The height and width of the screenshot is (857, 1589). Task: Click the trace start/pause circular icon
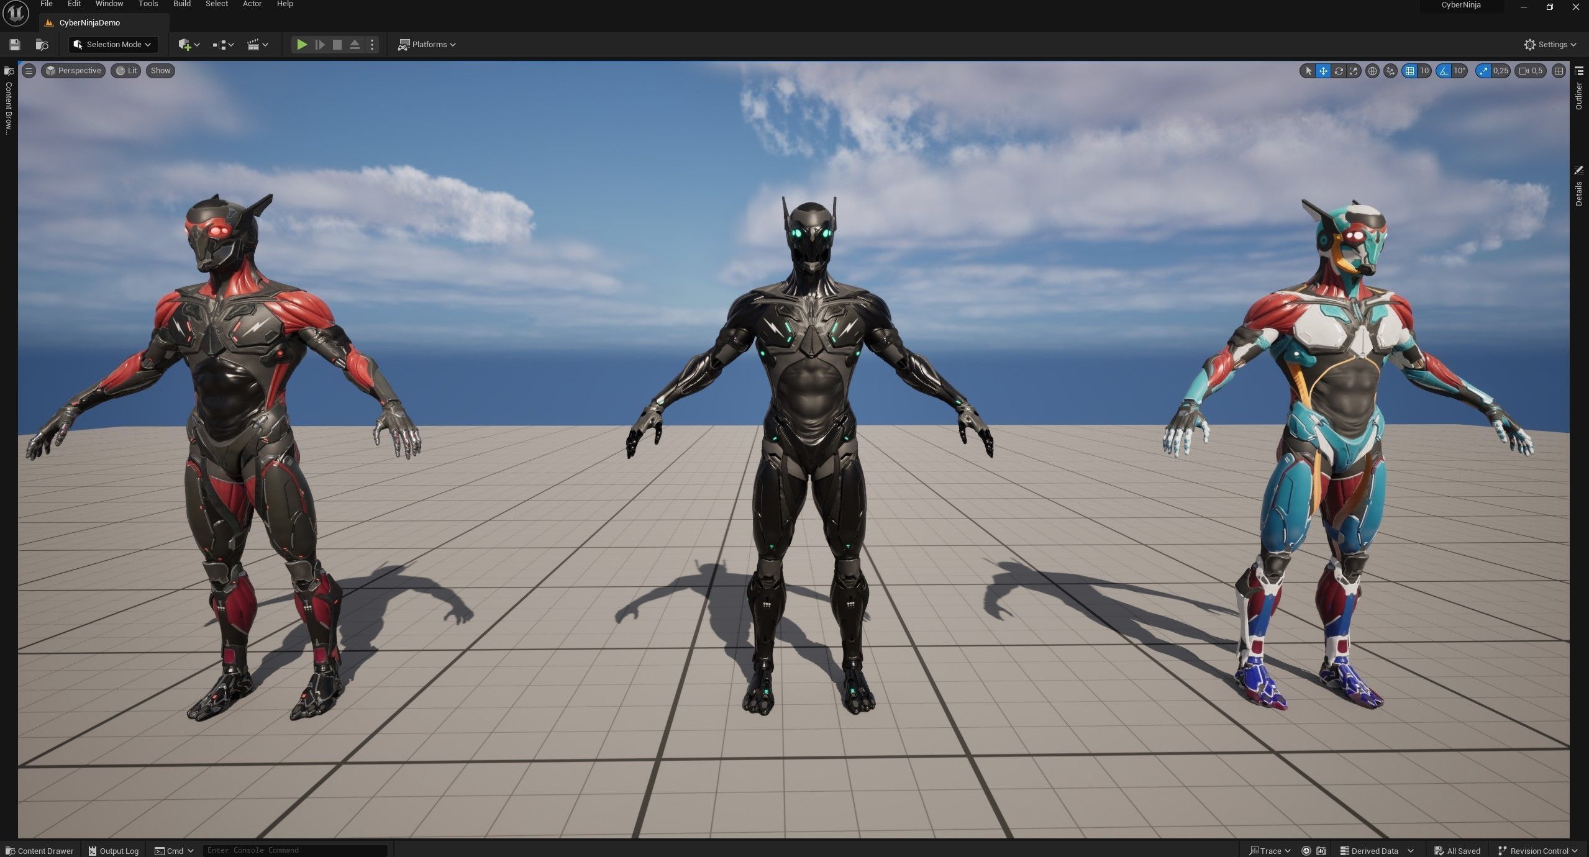point(1306,850)
